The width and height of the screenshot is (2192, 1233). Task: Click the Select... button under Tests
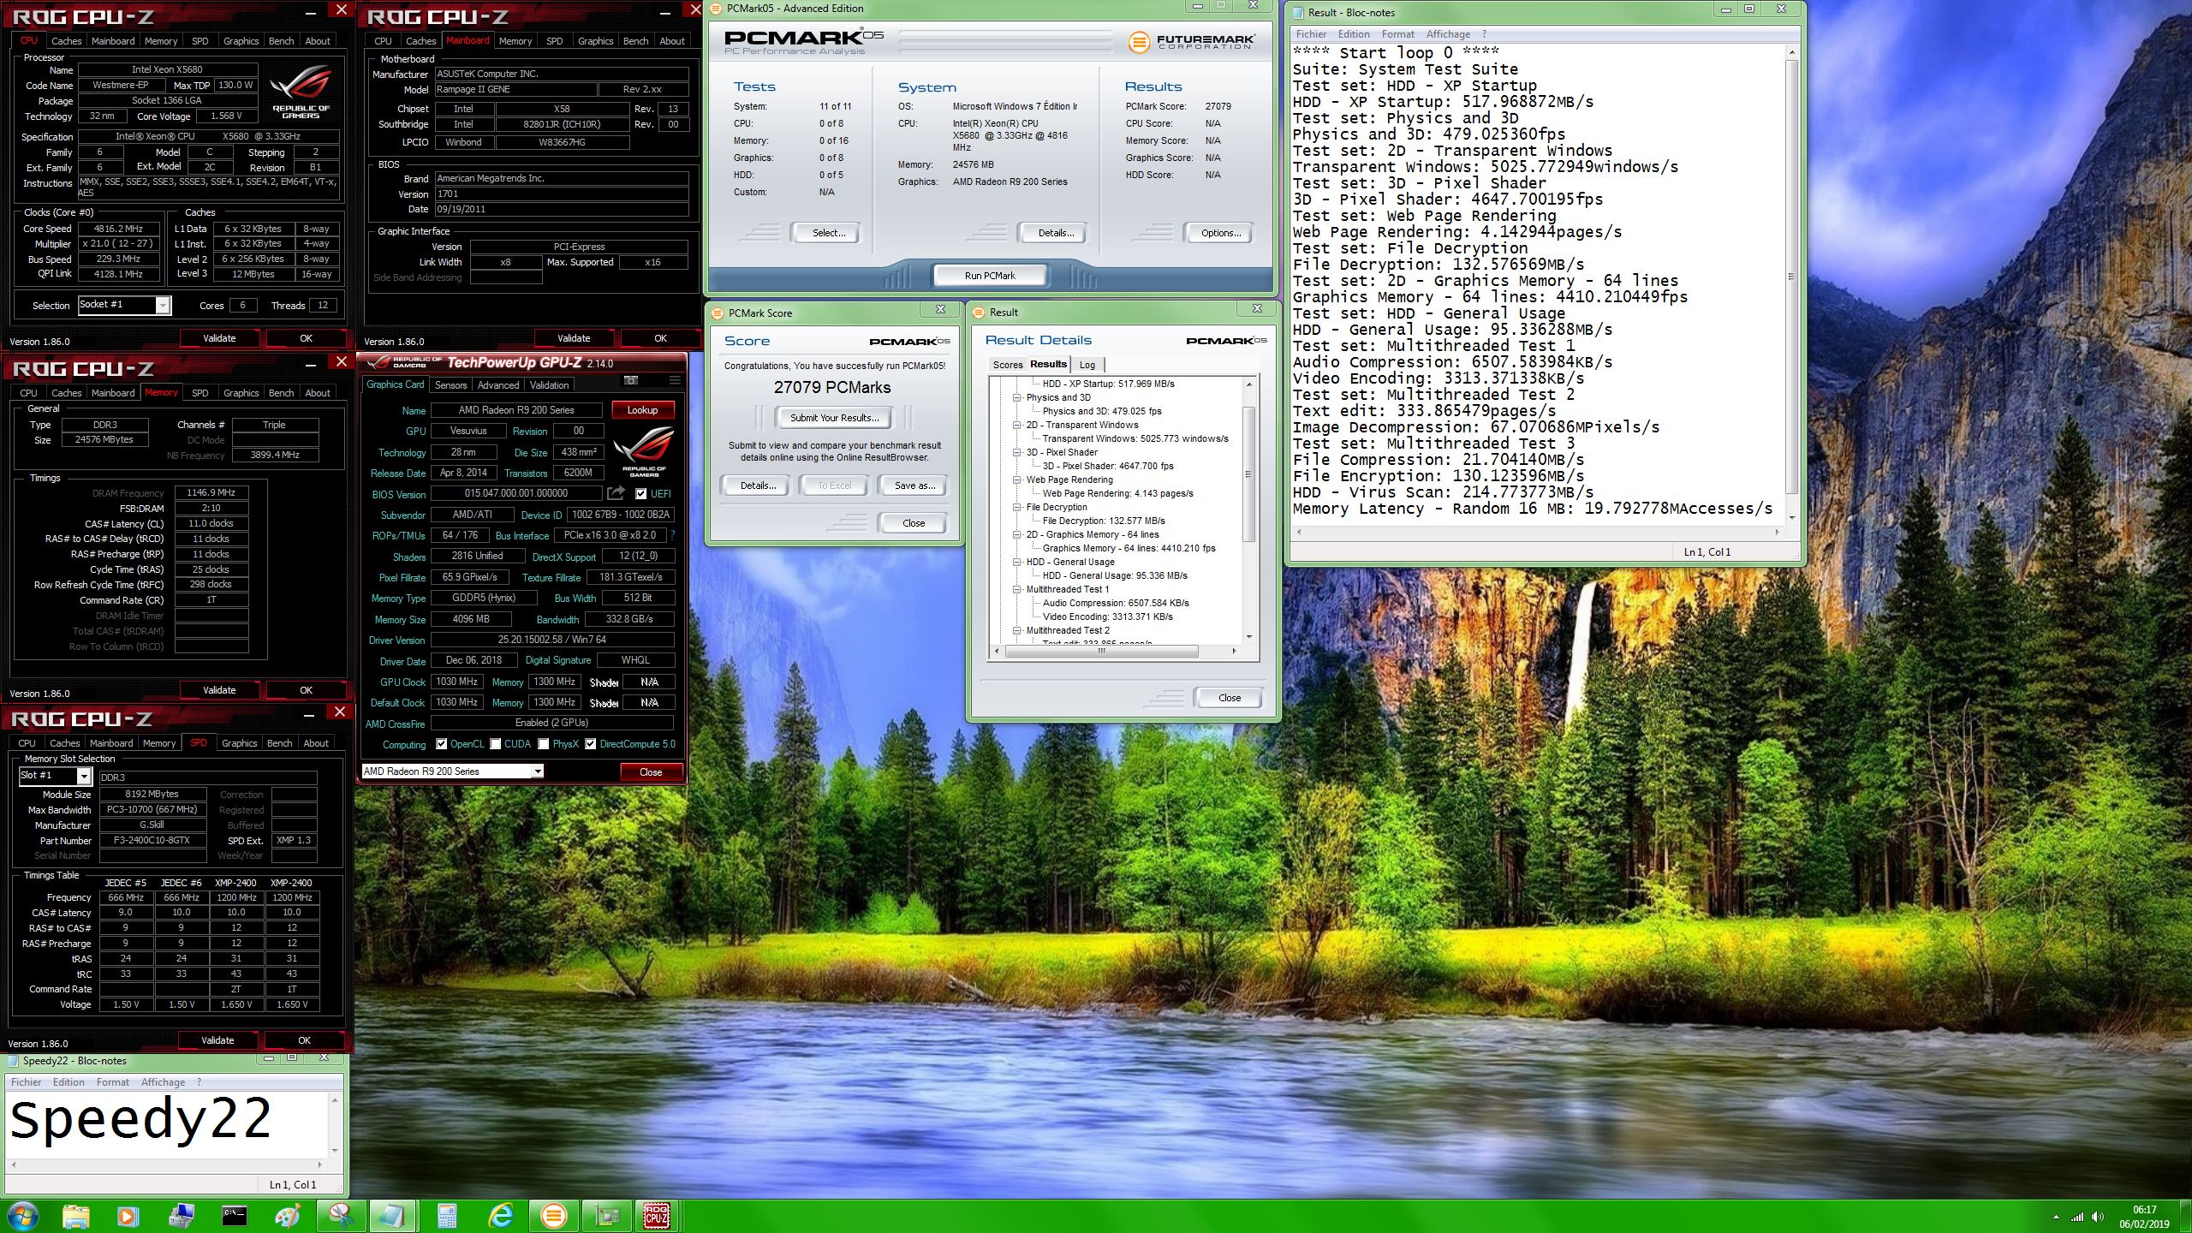click(x=828, y=233)
